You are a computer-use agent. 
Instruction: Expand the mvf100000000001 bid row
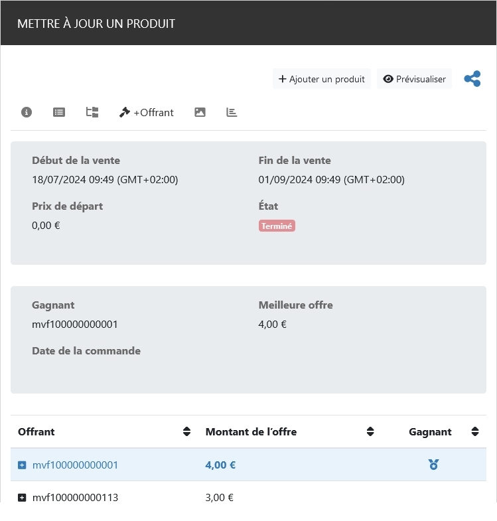coord(22,465)
